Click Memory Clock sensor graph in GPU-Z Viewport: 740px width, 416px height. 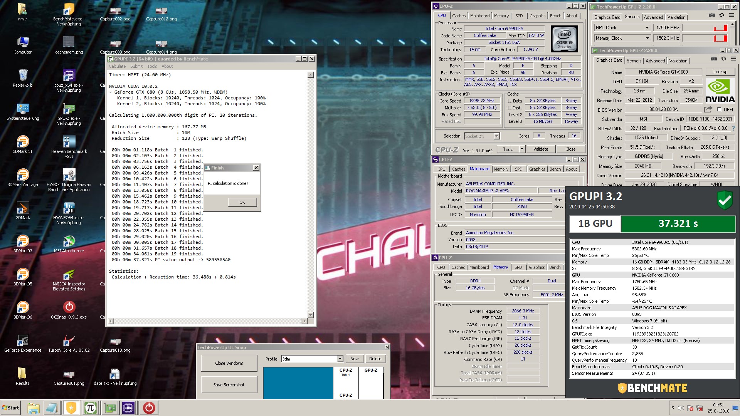(705, 38)
